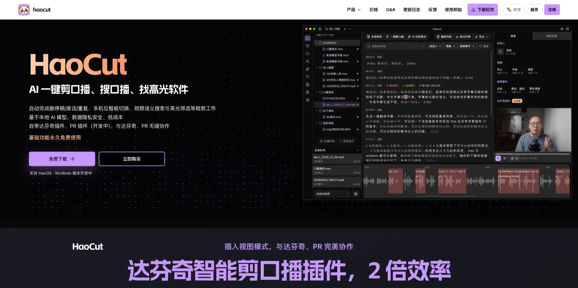Open the 浩叔的视频 project dropdown
This screenshot has width=578, height=288.
coord(332,194)
